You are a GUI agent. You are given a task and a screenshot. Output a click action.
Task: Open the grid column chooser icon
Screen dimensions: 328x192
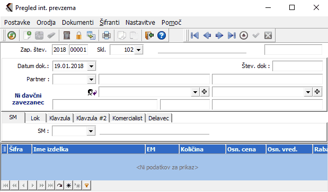coord(4,149)
